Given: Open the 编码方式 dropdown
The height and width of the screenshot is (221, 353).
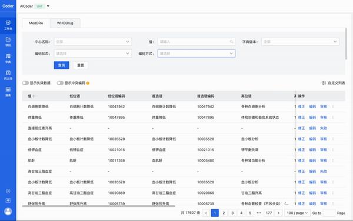Looking at the screenshot, I should click(197, 53).
